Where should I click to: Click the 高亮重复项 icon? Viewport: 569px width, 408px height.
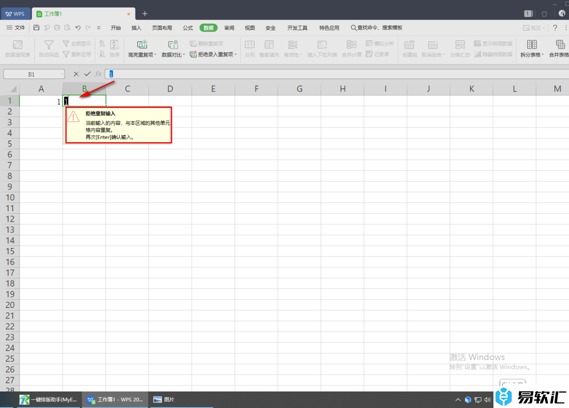pos(142,44)
